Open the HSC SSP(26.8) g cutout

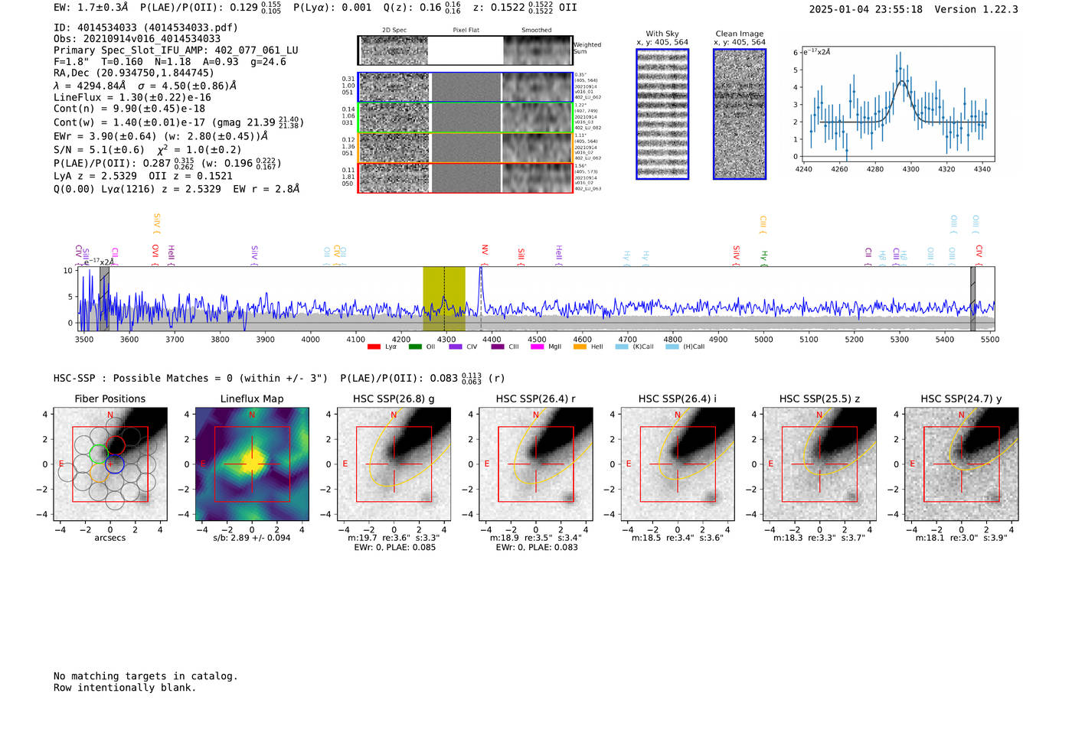(x=394, y=464)
